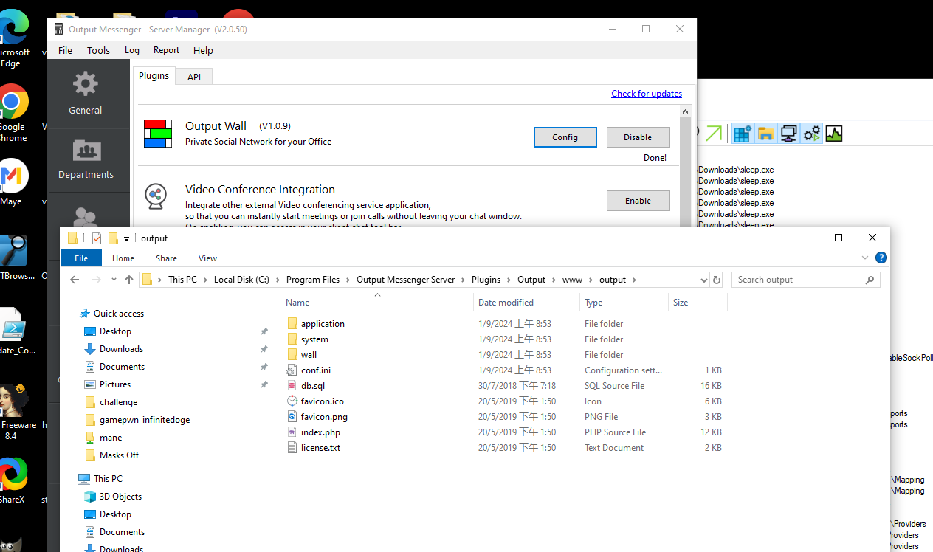Select the db.sql file icon
Screen dimensions: 933x552
point(292,385)
